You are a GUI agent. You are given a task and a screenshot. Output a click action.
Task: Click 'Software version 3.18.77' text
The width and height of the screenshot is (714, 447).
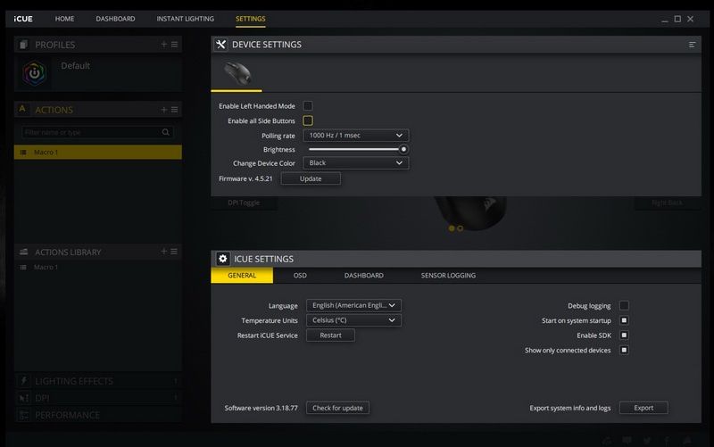261,408
